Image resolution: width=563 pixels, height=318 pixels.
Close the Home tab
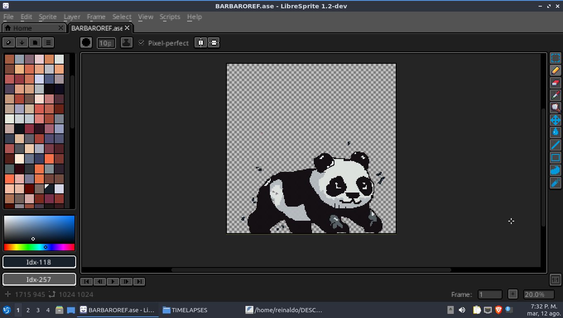(x=61, y=28)
